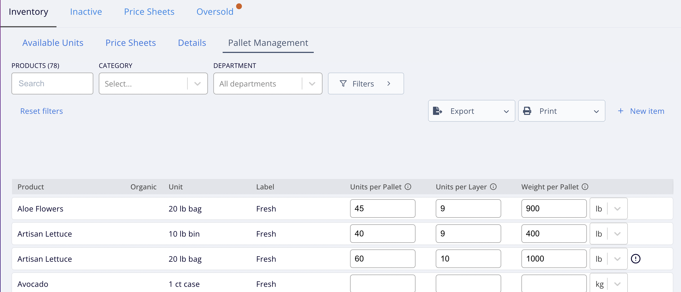Select the Details sub-tab
The width and height of the screenshot is (681, 292).
[192, 43]
